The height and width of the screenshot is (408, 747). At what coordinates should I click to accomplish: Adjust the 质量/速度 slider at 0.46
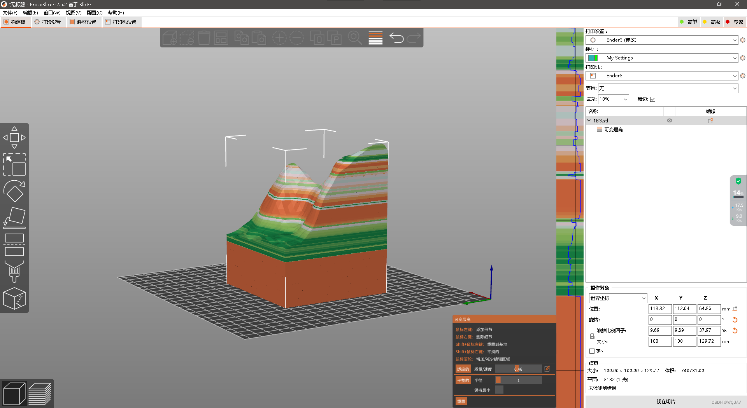pyautogui.click(x=518, y=369)
